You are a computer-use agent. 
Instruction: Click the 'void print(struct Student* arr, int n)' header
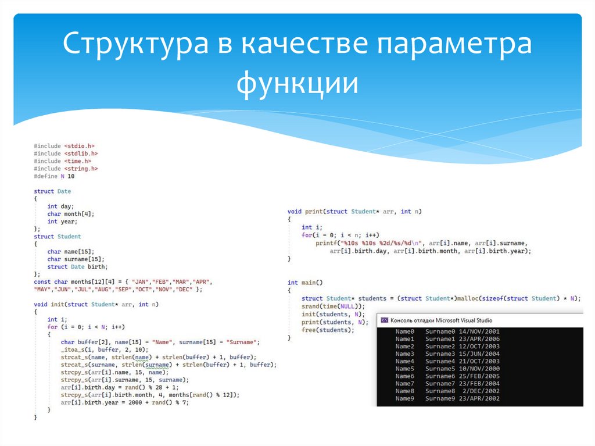tap(354, 212)
